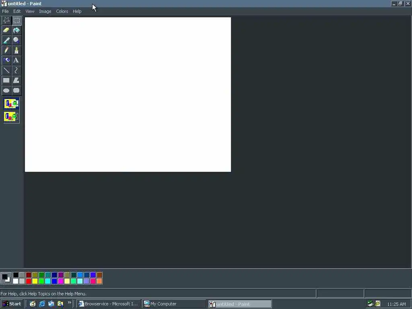Select the teal palette color

pos(48,275)
